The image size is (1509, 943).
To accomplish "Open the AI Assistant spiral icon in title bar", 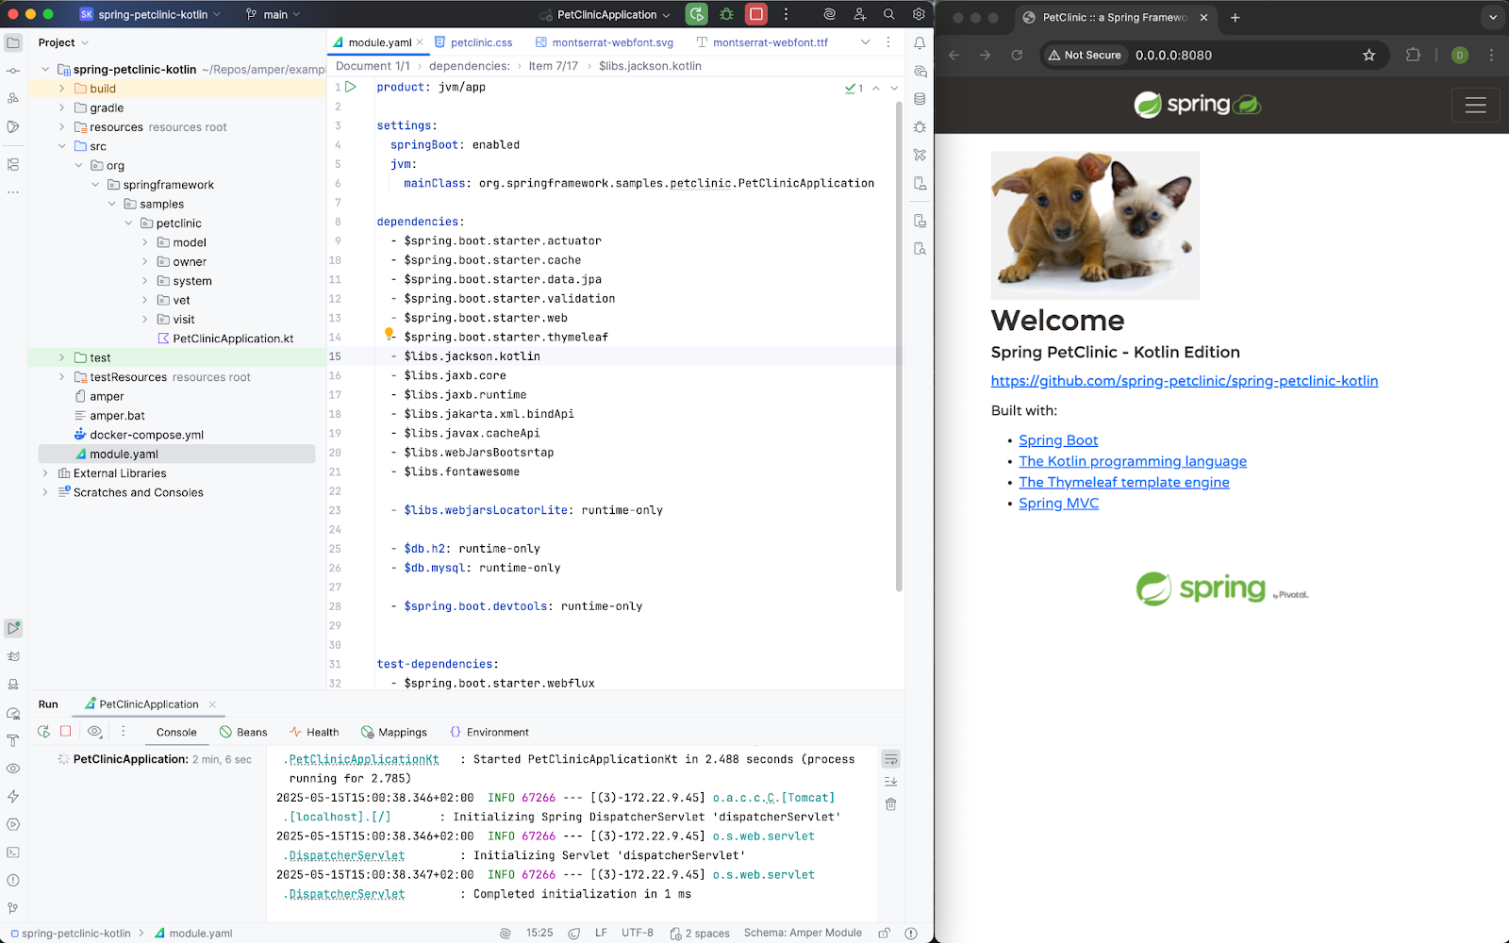I will click(829, 14).
